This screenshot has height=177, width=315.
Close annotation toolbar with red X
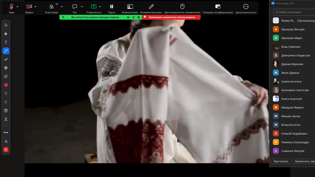point(6,149)
